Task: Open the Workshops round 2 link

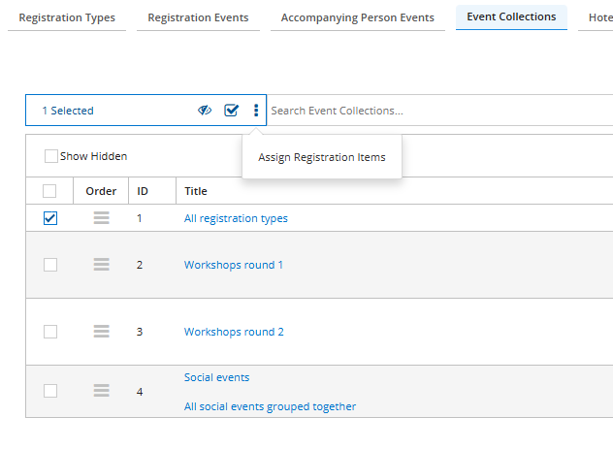Action: (x=234, y=332)
